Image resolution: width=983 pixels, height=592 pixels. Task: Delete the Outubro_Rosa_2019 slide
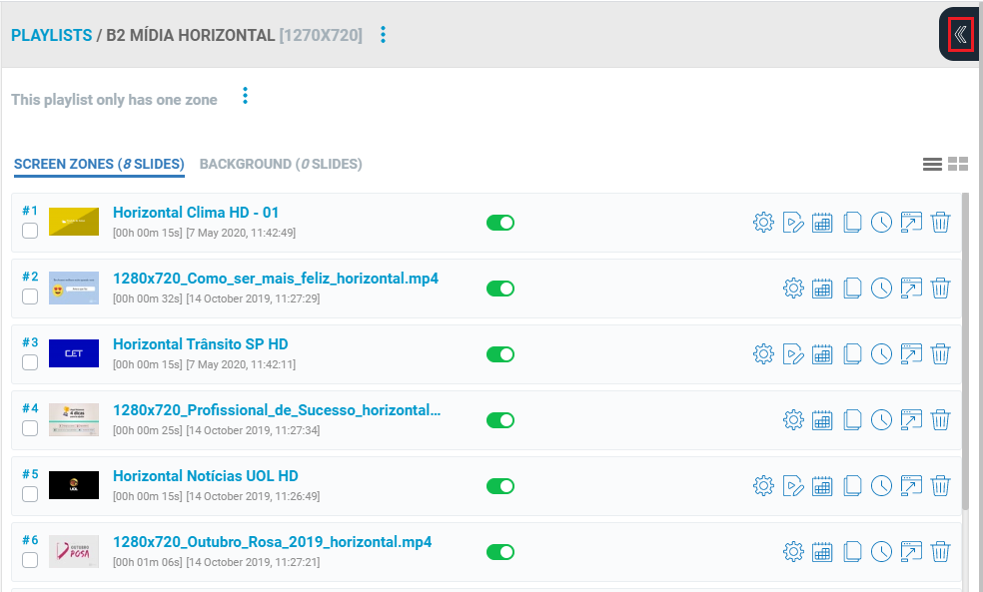tap(940, 551)
